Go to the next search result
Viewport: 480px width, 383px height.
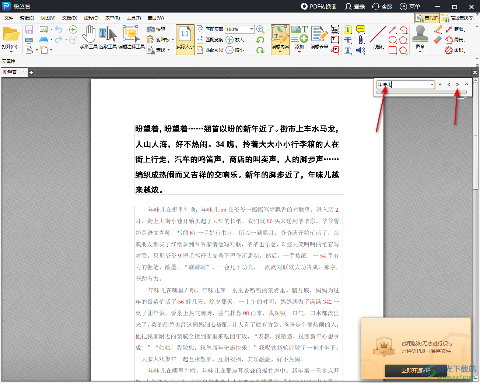point(458,85)
